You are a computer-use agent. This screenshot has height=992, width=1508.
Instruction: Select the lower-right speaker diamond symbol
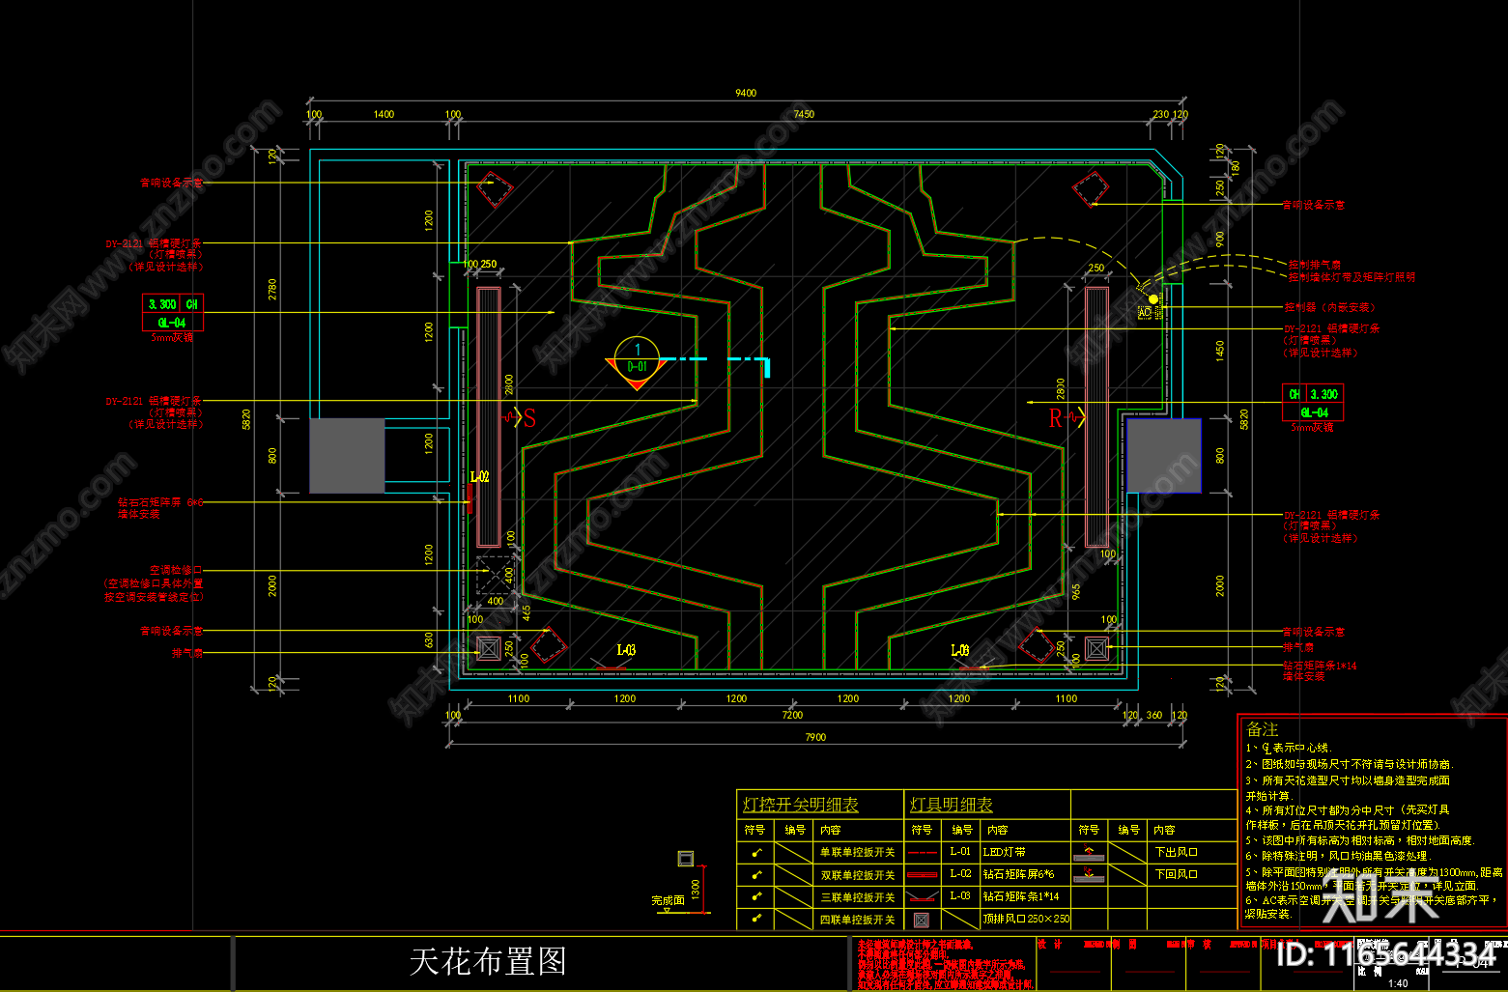pos(1037,644)
